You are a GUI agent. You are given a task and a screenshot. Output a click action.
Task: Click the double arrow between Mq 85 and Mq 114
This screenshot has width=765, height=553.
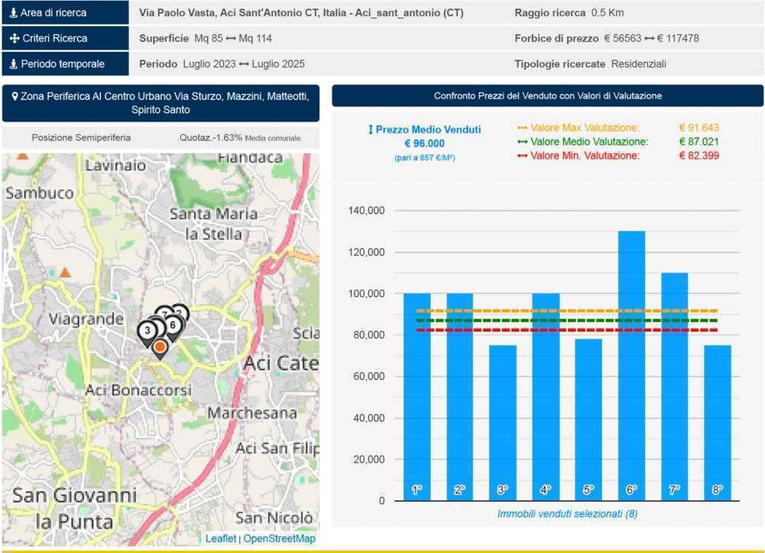tap(231, 39)
